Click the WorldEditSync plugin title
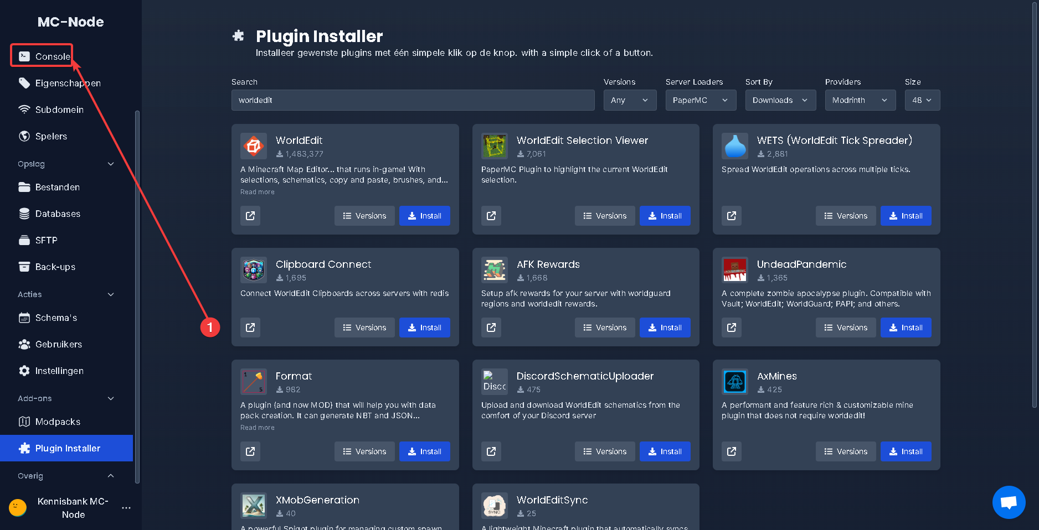Viewport: 1039px width, 530px height. (x=552, y=500)
